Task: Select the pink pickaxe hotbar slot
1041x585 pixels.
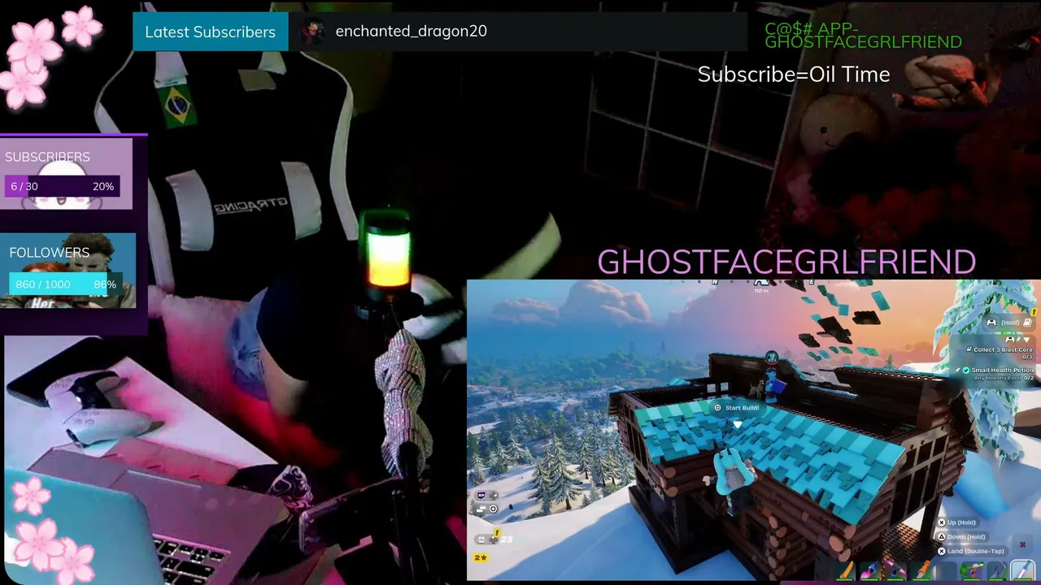Action: pos(895,570)
